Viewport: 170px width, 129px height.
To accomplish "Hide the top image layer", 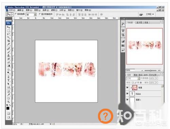I will click(x=128, y=88).
